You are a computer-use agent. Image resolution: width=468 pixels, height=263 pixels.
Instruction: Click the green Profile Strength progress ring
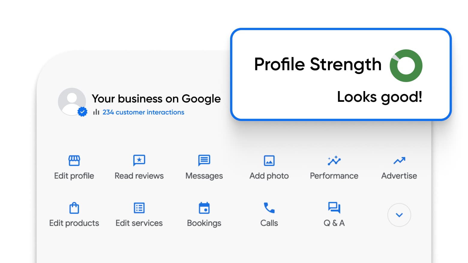[406, 65]
